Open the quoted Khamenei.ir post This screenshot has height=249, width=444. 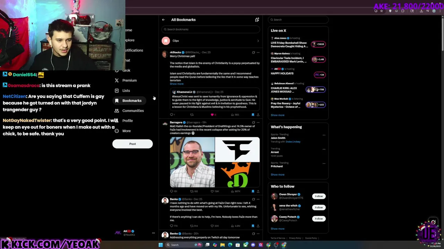tap(215, 99)
